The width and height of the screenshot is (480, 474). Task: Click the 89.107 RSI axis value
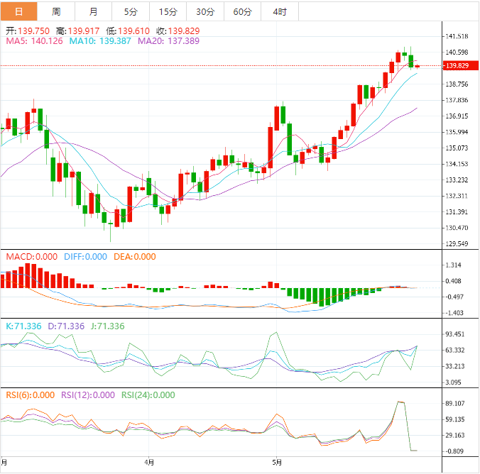click(x=454, y=403)
